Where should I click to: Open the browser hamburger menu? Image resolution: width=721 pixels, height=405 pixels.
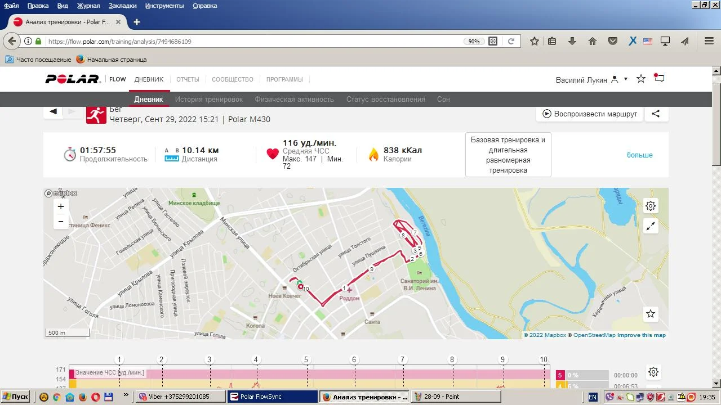point(709,41)
